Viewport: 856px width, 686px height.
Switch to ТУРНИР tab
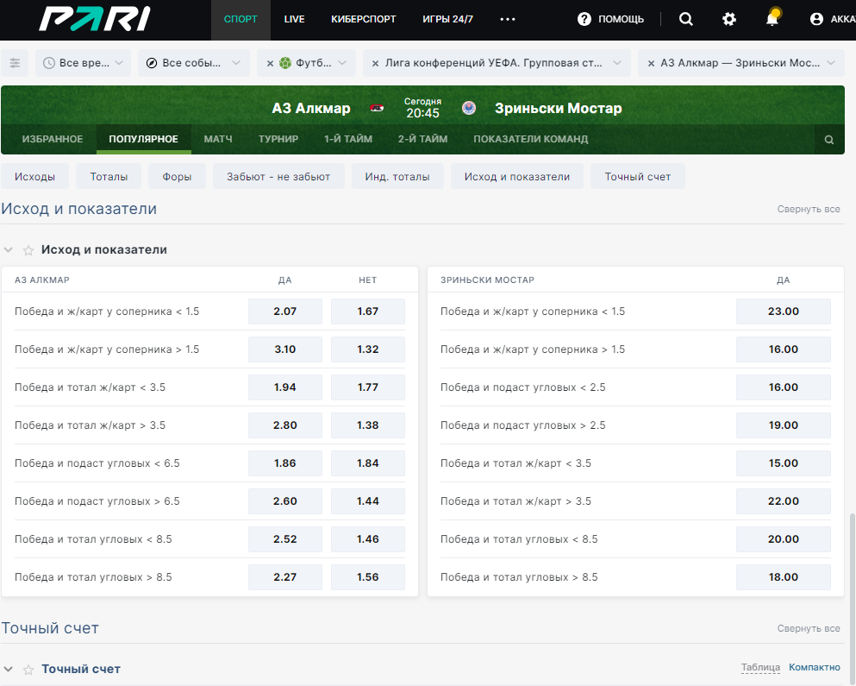click(x=278, y=139)
